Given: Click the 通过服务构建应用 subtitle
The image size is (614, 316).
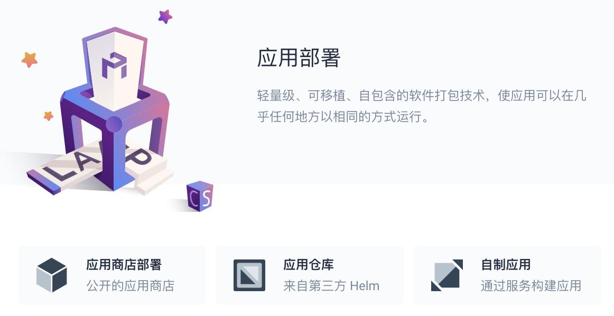Looking at the screenshot, I should (x=531, y=286).
